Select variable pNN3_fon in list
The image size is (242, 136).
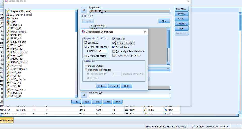[16, 83]
